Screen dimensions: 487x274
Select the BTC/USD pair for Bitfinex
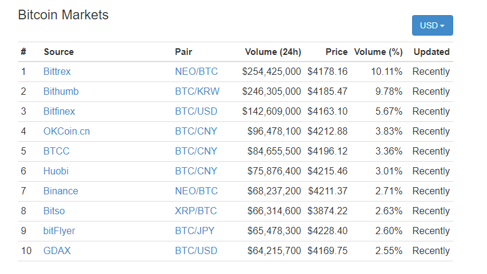coord(196,112)
